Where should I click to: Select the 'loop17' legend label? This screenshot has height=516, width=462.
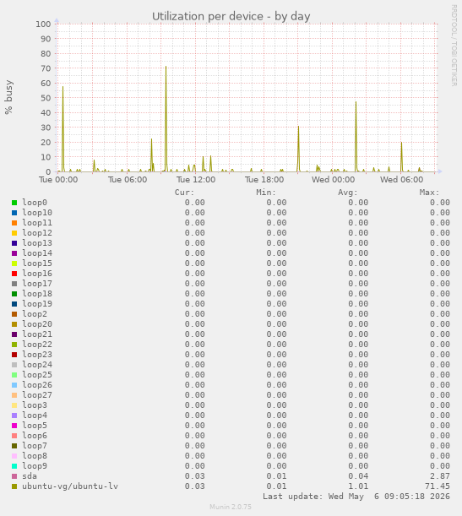pyautogui.click(x=37, y=284)
